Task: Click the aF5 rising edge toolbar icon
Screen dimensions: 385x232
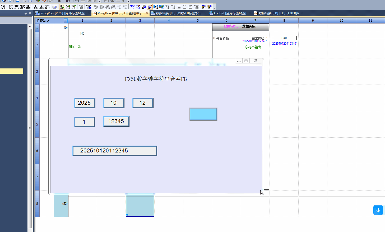Action: 36,7
